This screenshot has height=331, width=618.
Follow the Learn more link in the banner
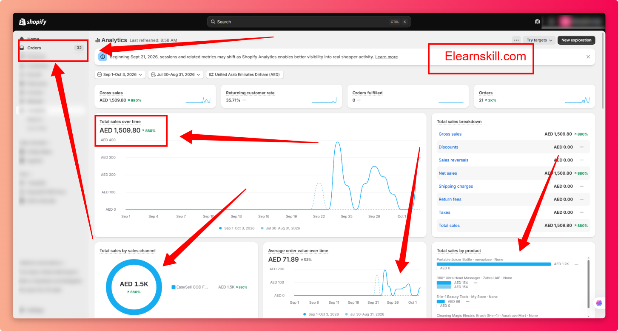[386, 57]
